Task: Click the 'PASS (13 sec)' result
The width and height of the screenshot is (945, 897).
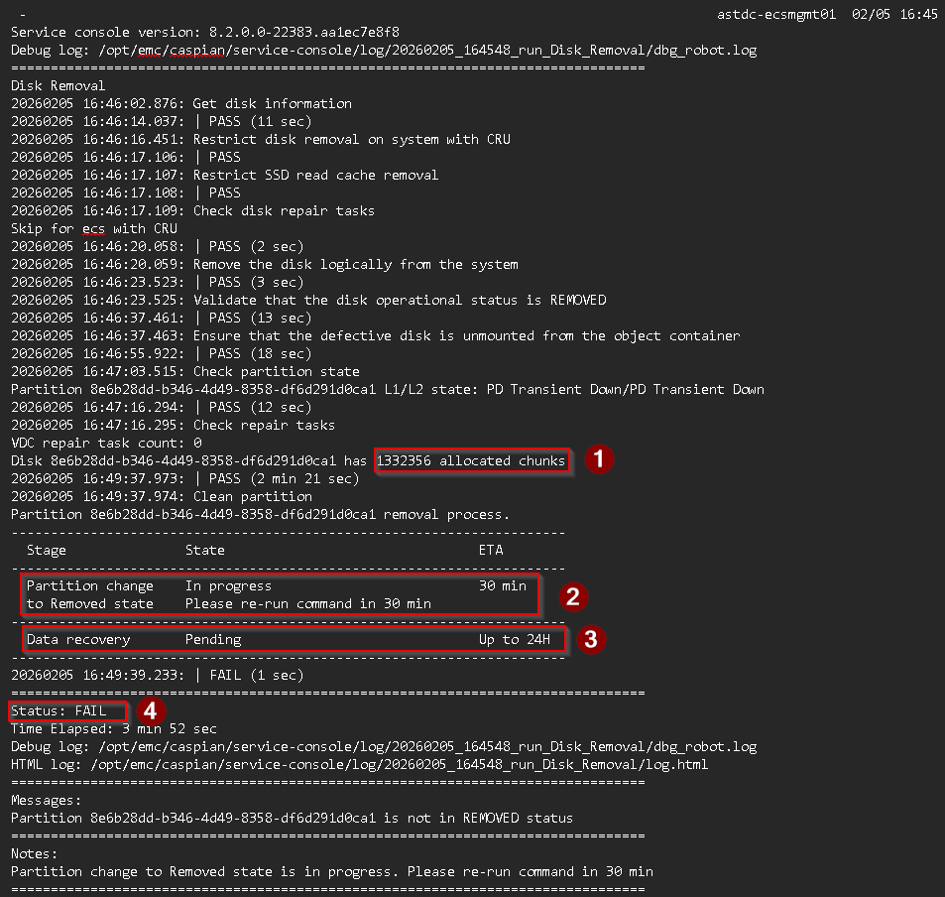Action: pos(260,318)
